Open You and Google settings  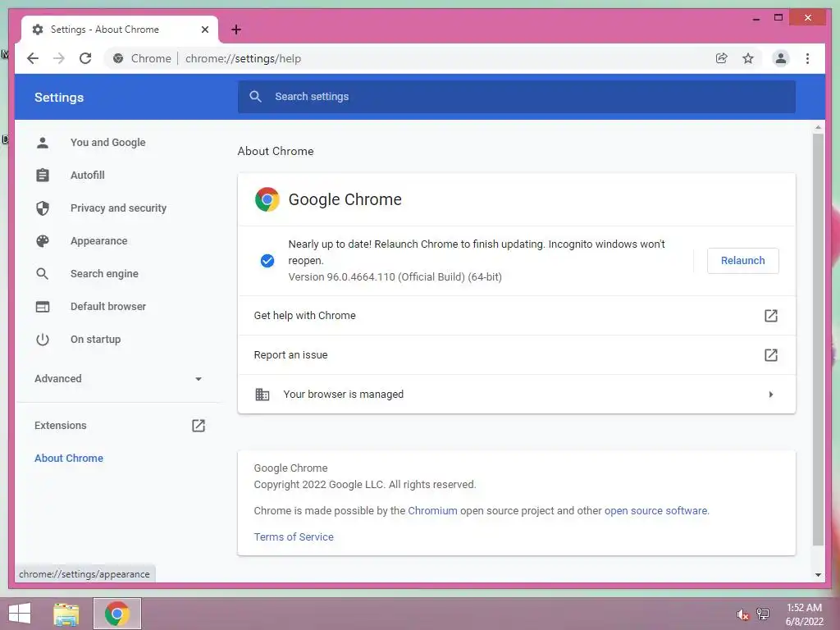pos(107,143)
